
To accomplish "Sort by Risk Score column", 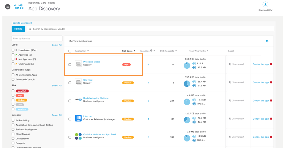I will coord(128,51).
